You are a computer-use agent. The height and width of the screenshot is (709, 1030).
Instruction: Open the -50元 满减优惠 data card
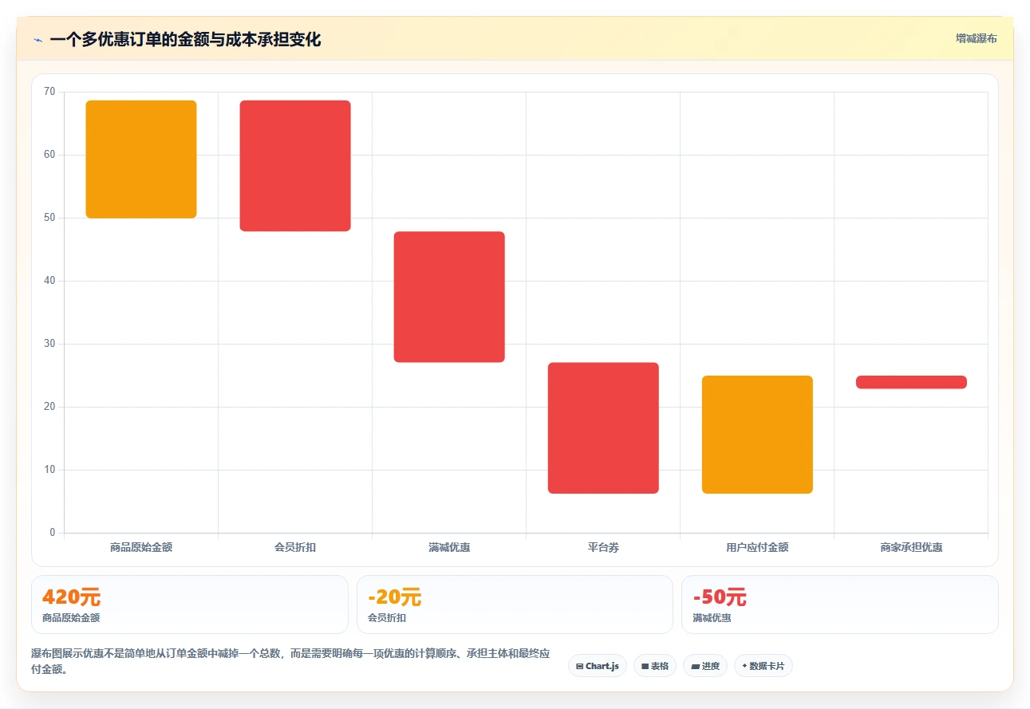839,605
